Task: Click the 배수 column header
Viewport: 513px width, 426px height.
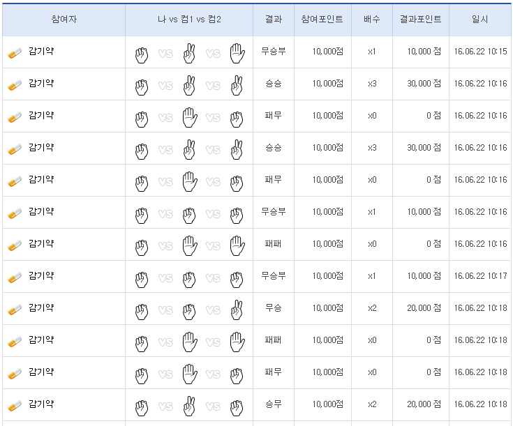Action: (x=371, y=20)
